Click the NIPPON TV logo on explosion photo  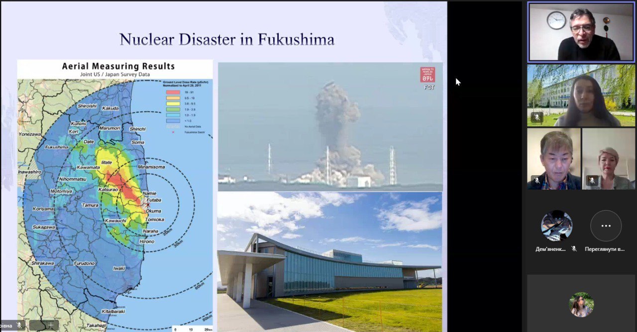(x=427, y=75)
